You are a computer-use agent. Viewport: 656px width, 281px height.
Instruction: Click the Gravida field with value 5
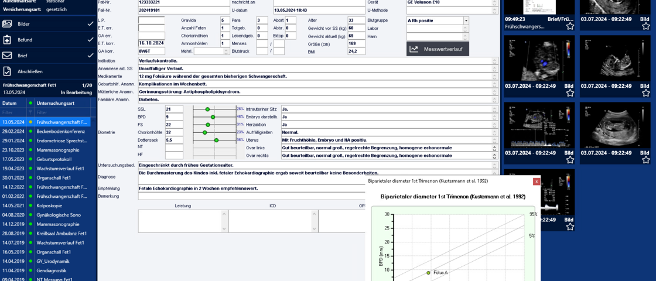(x=224, y=20)
